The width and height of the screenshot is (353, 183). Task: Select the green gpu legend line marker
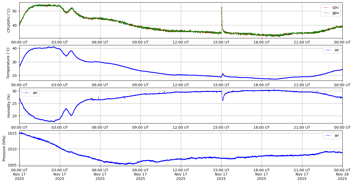point(326,13)
